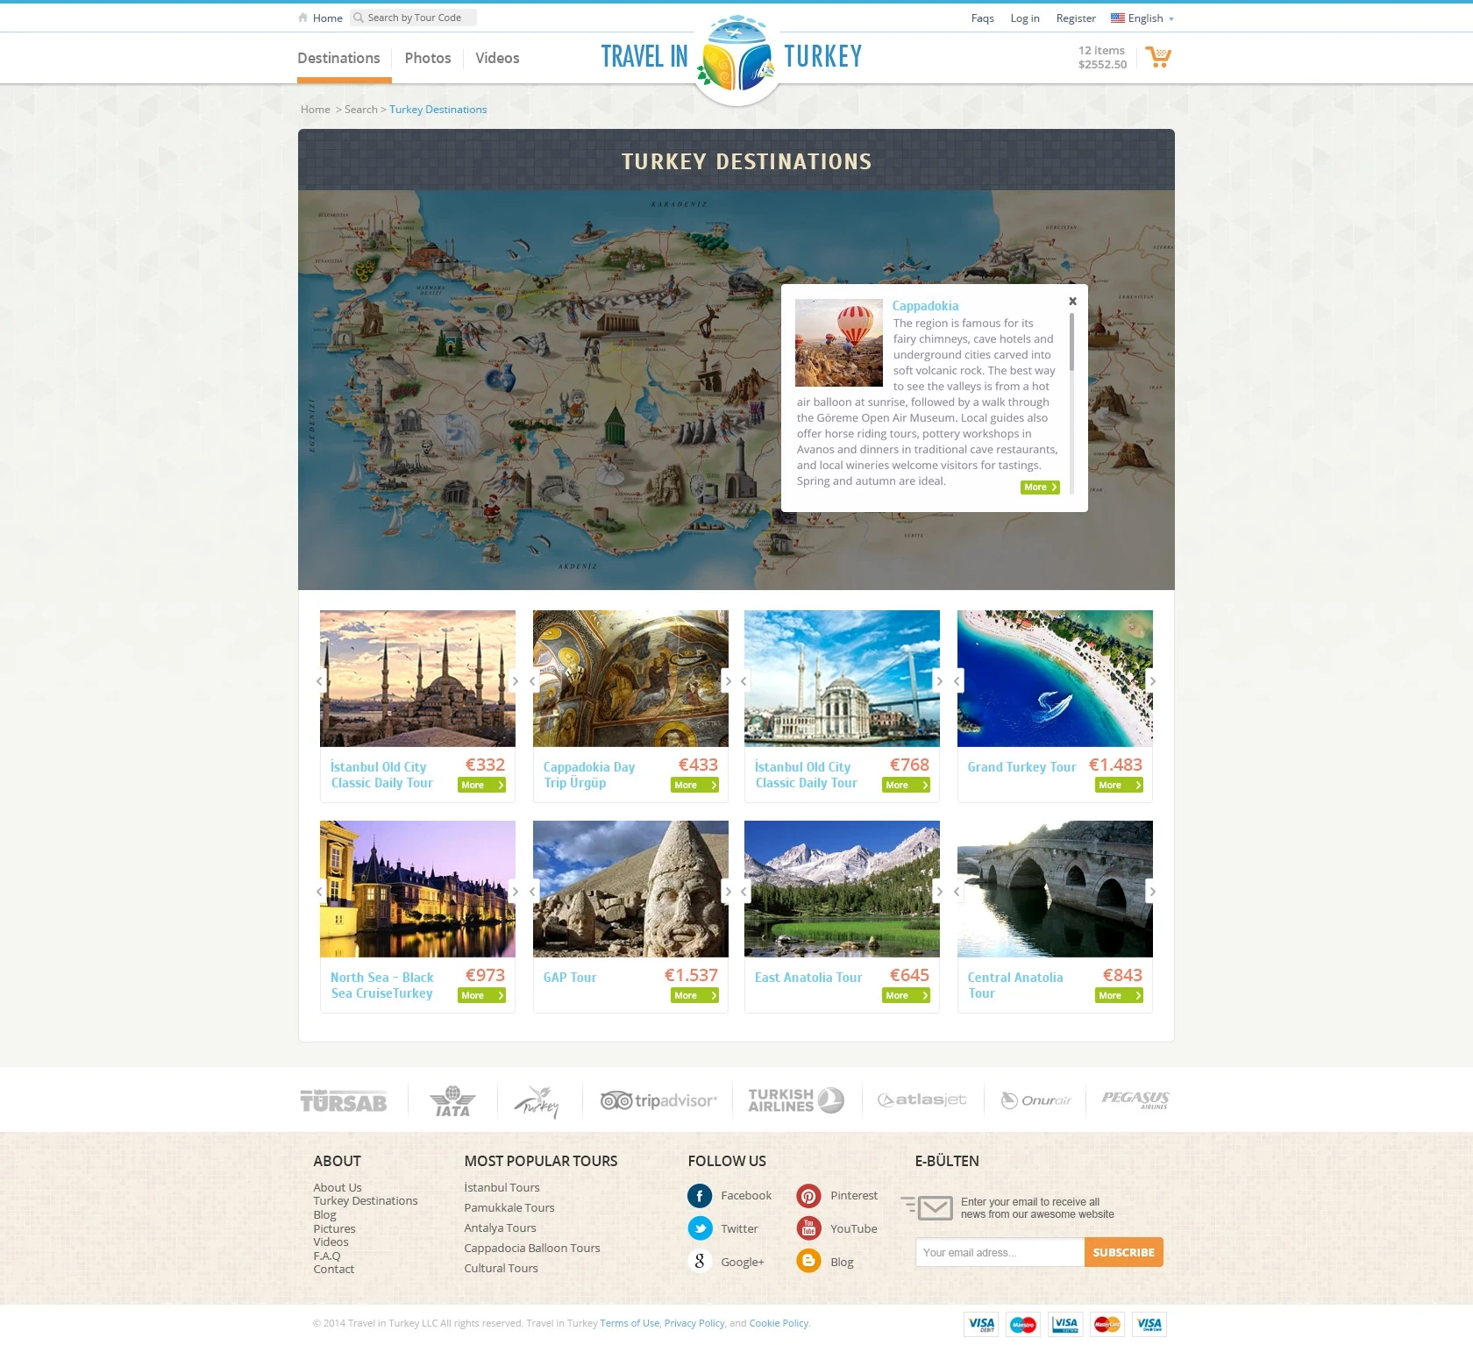
Task: Select the Photos tab
Action: (x=428, y=58)
